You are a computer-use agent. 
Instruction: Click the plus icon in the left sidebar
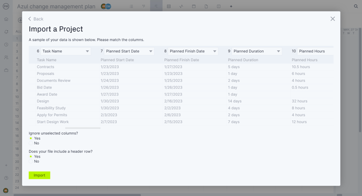pos(6,165)
